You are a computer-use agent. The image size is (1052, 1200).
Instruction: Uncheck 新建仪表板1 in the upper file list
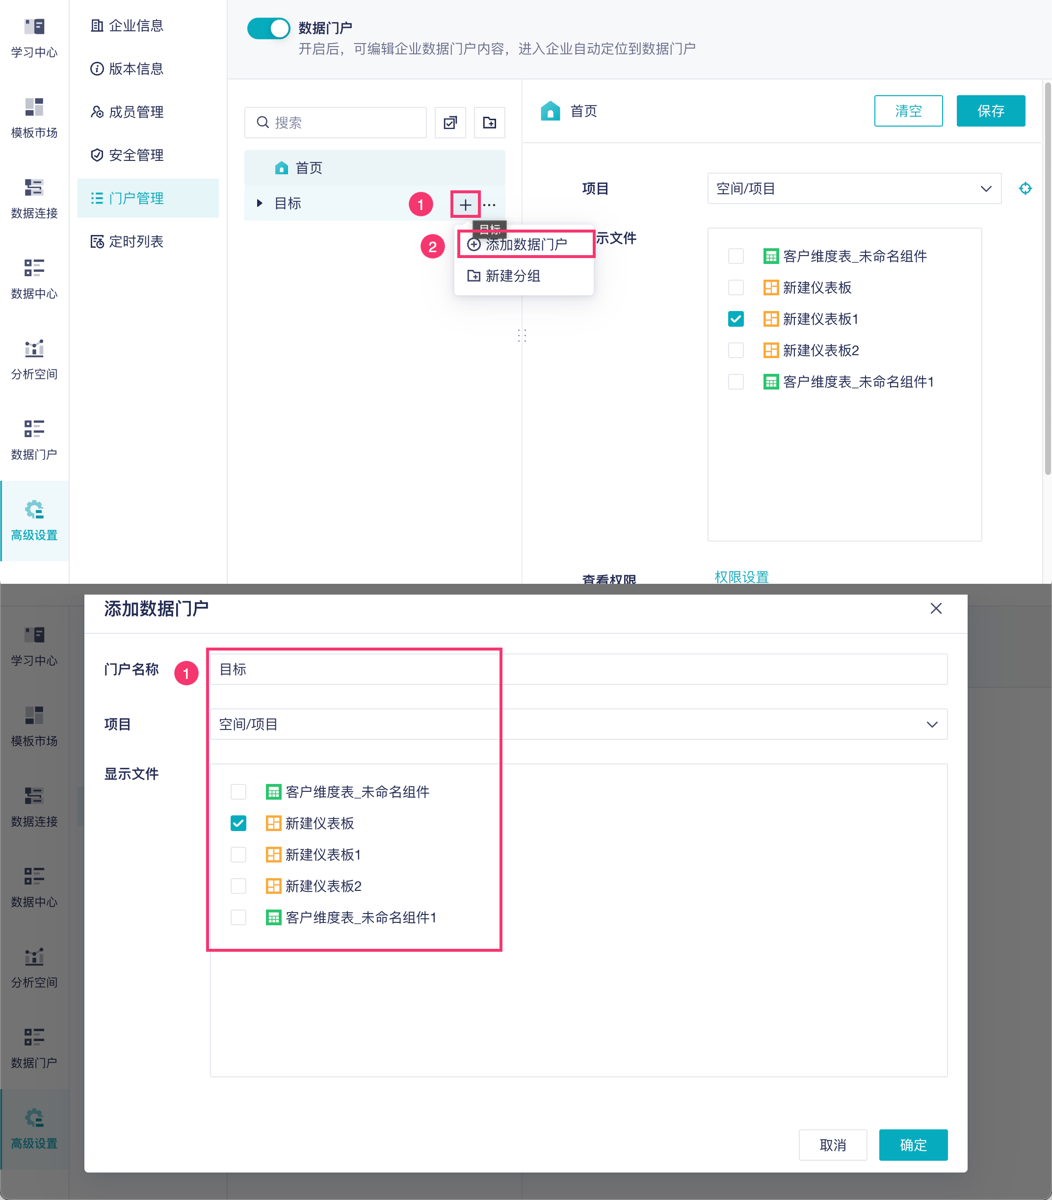(x=736, y=319)
